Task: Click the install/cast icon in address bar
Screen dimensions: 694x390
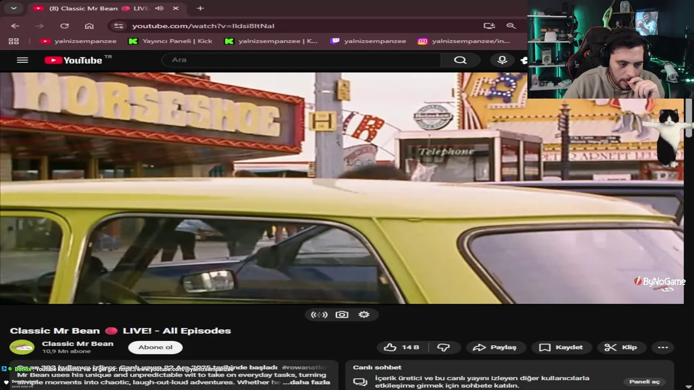Action: point(489,25)
